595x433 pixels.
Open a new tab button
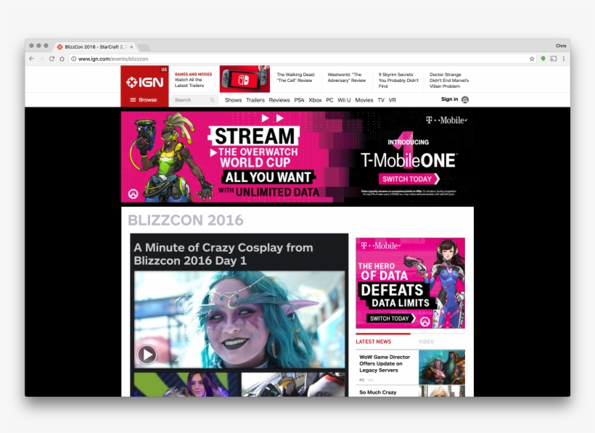[144, 47]
